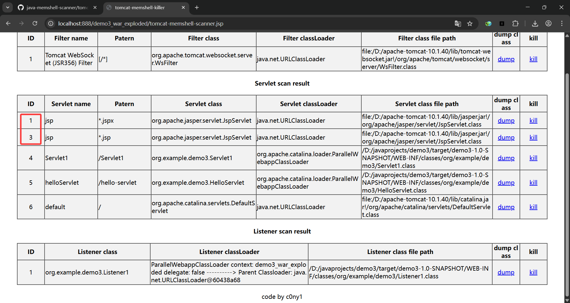This screenshot has width=570, height=303.
Task: Open the browser downloads icon
Action: pyautogui.click(x=535, y=23)
